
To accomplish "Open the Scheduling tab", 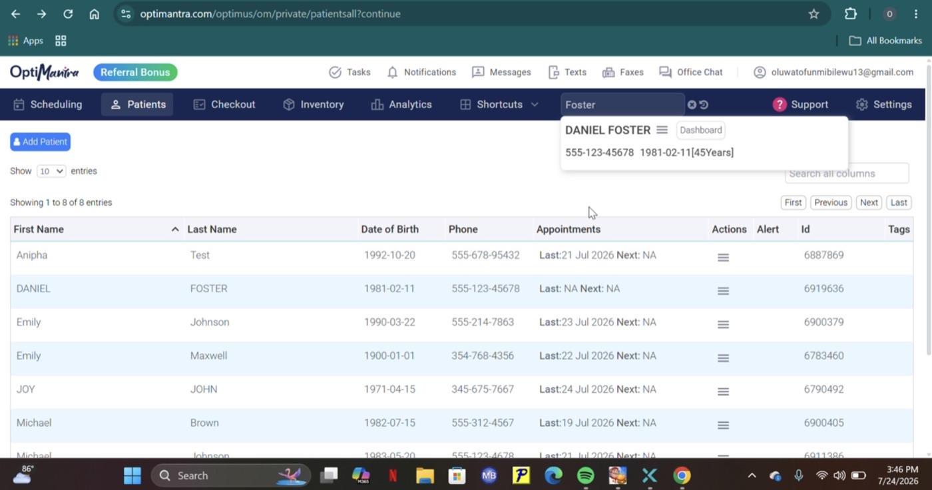I will tap(48, 105).
